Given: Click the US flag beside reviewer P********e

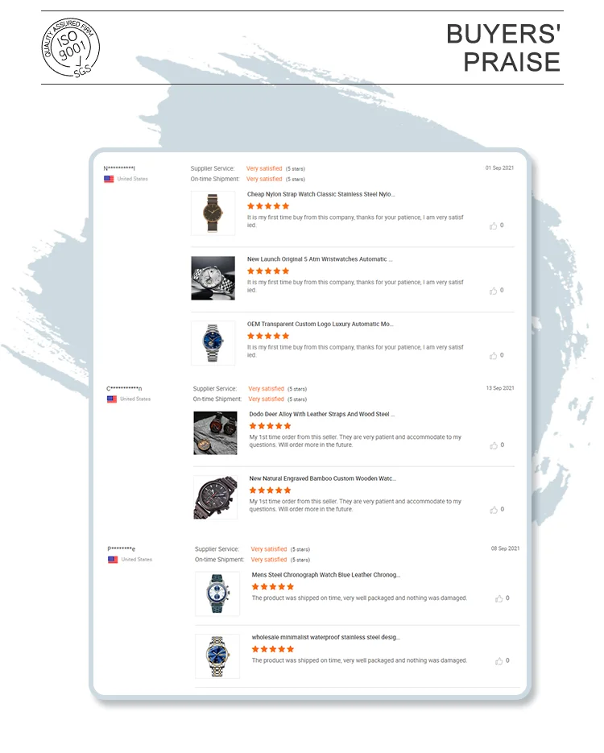Looking at the screenshot, I should [113, 560].
